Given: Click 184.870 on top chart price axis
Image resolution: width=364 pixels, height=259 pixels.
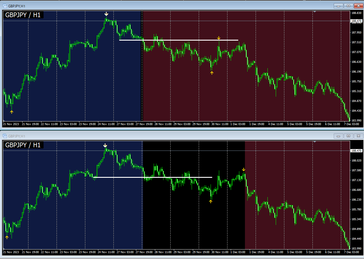Looking at the screenshot, I should (x=356, y=101).
